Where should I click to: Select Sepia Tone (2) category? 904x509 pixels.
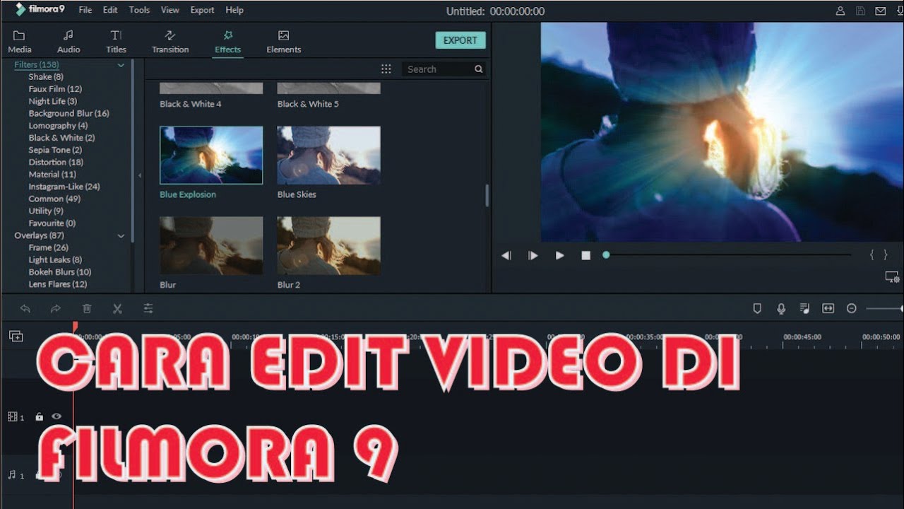click(55, 150)
